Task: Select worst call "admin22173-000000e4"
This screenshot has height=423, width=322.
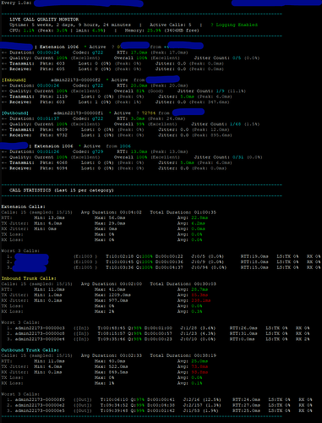Action: tap(40, 339)
